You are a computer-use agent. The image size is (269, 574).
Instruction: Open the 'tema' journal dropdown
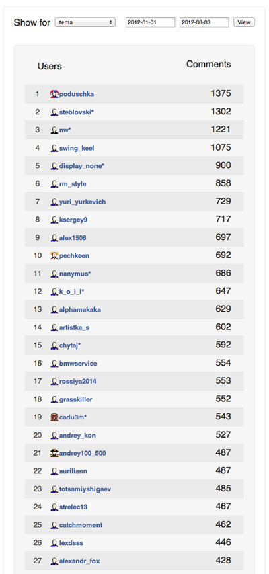tap(85, 22)
